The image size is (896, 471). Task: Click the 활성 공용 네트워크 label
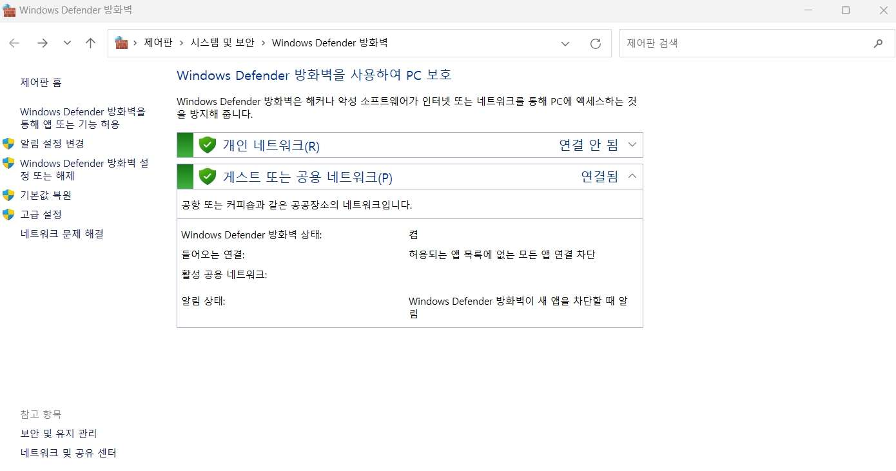pos(224,274)
